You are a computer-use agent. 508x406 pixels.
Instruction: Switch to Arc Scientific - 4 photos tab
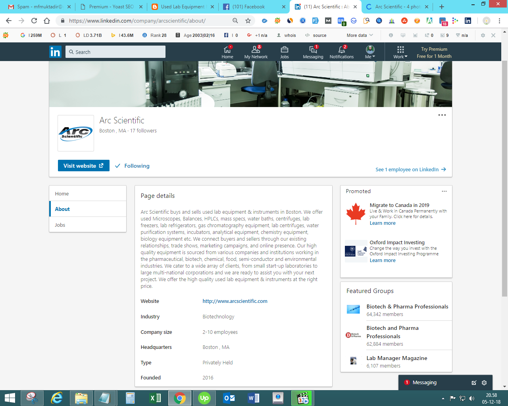[397, 7]
